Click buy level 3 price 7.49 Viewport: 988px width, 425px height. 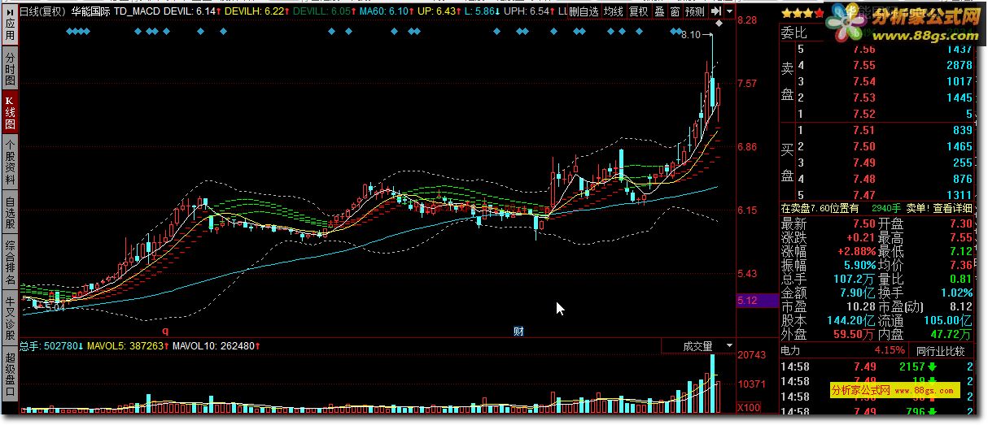[864, 163]
